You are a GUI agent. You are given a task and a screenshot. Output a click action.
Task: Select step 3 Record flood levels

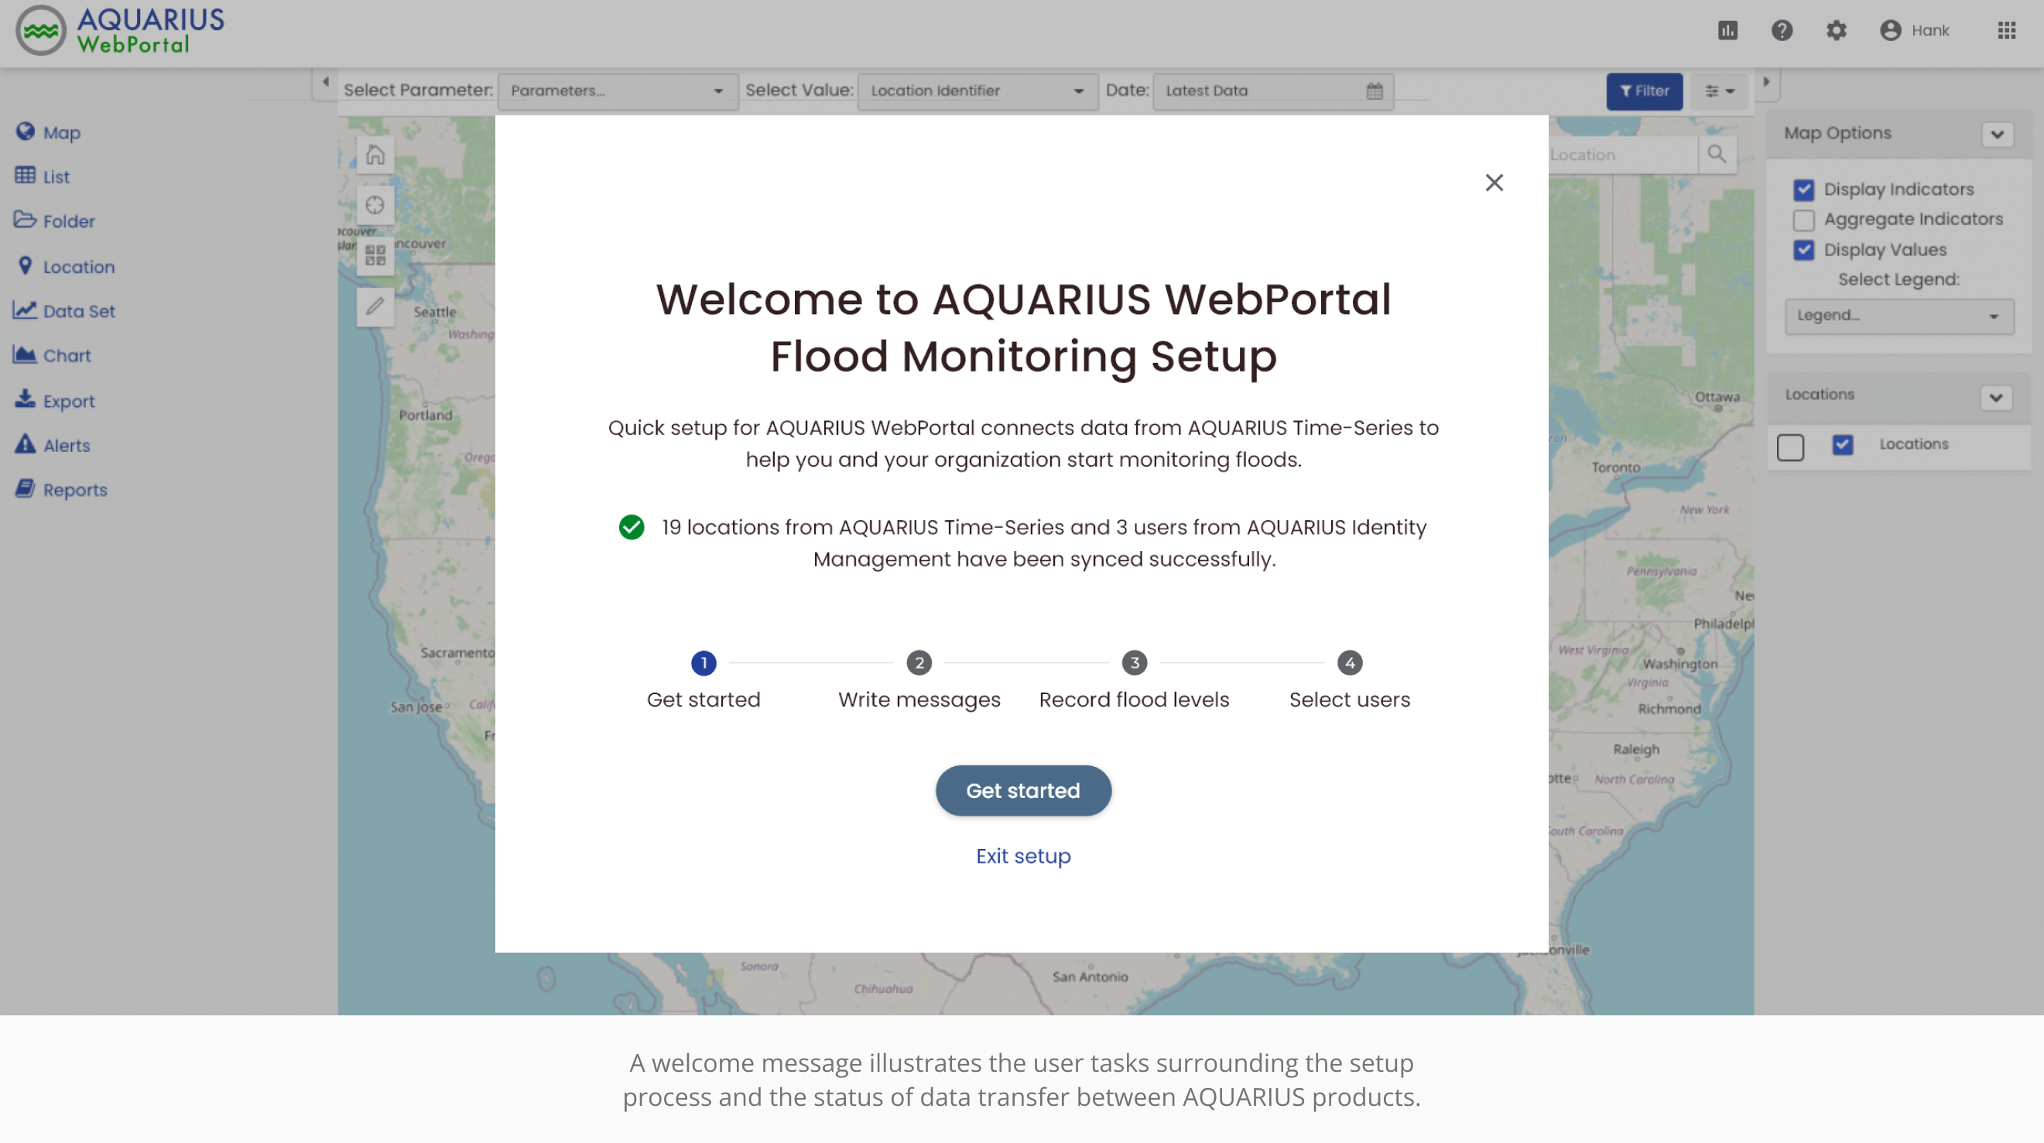pyautogui.click(x=1133, y=662)
